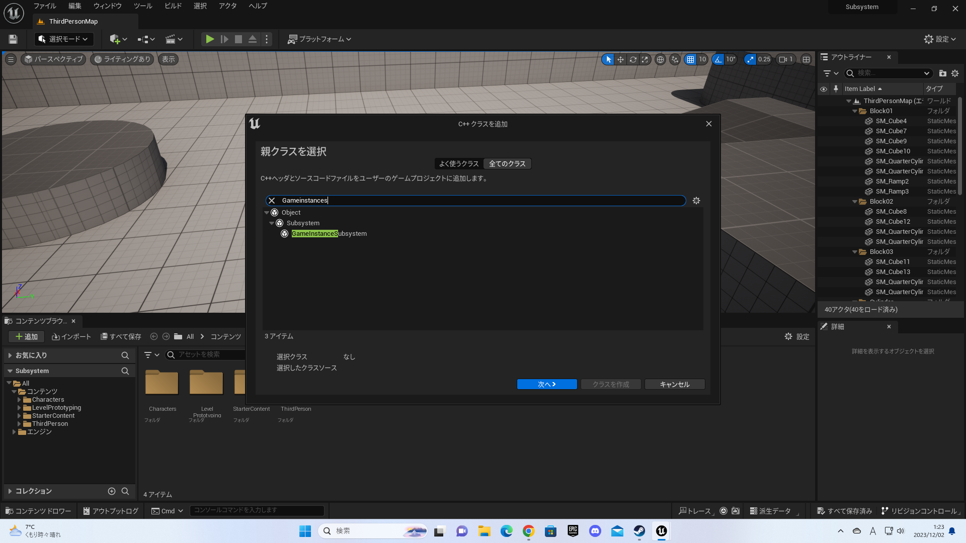Open the Steam app in taskbar
This screenshot has width=966, height=543.
pyautogui.click(x=639, y=531)
